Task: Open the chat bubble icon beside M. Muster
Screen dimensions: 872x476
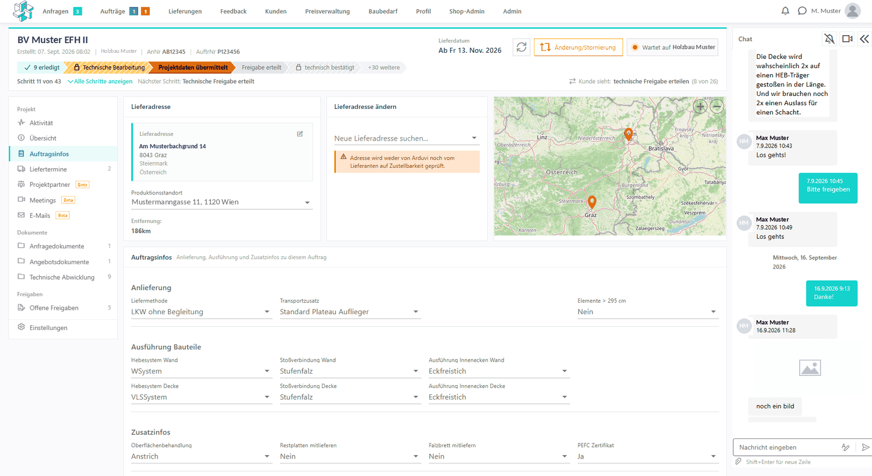Action: [x=802, y=11]
